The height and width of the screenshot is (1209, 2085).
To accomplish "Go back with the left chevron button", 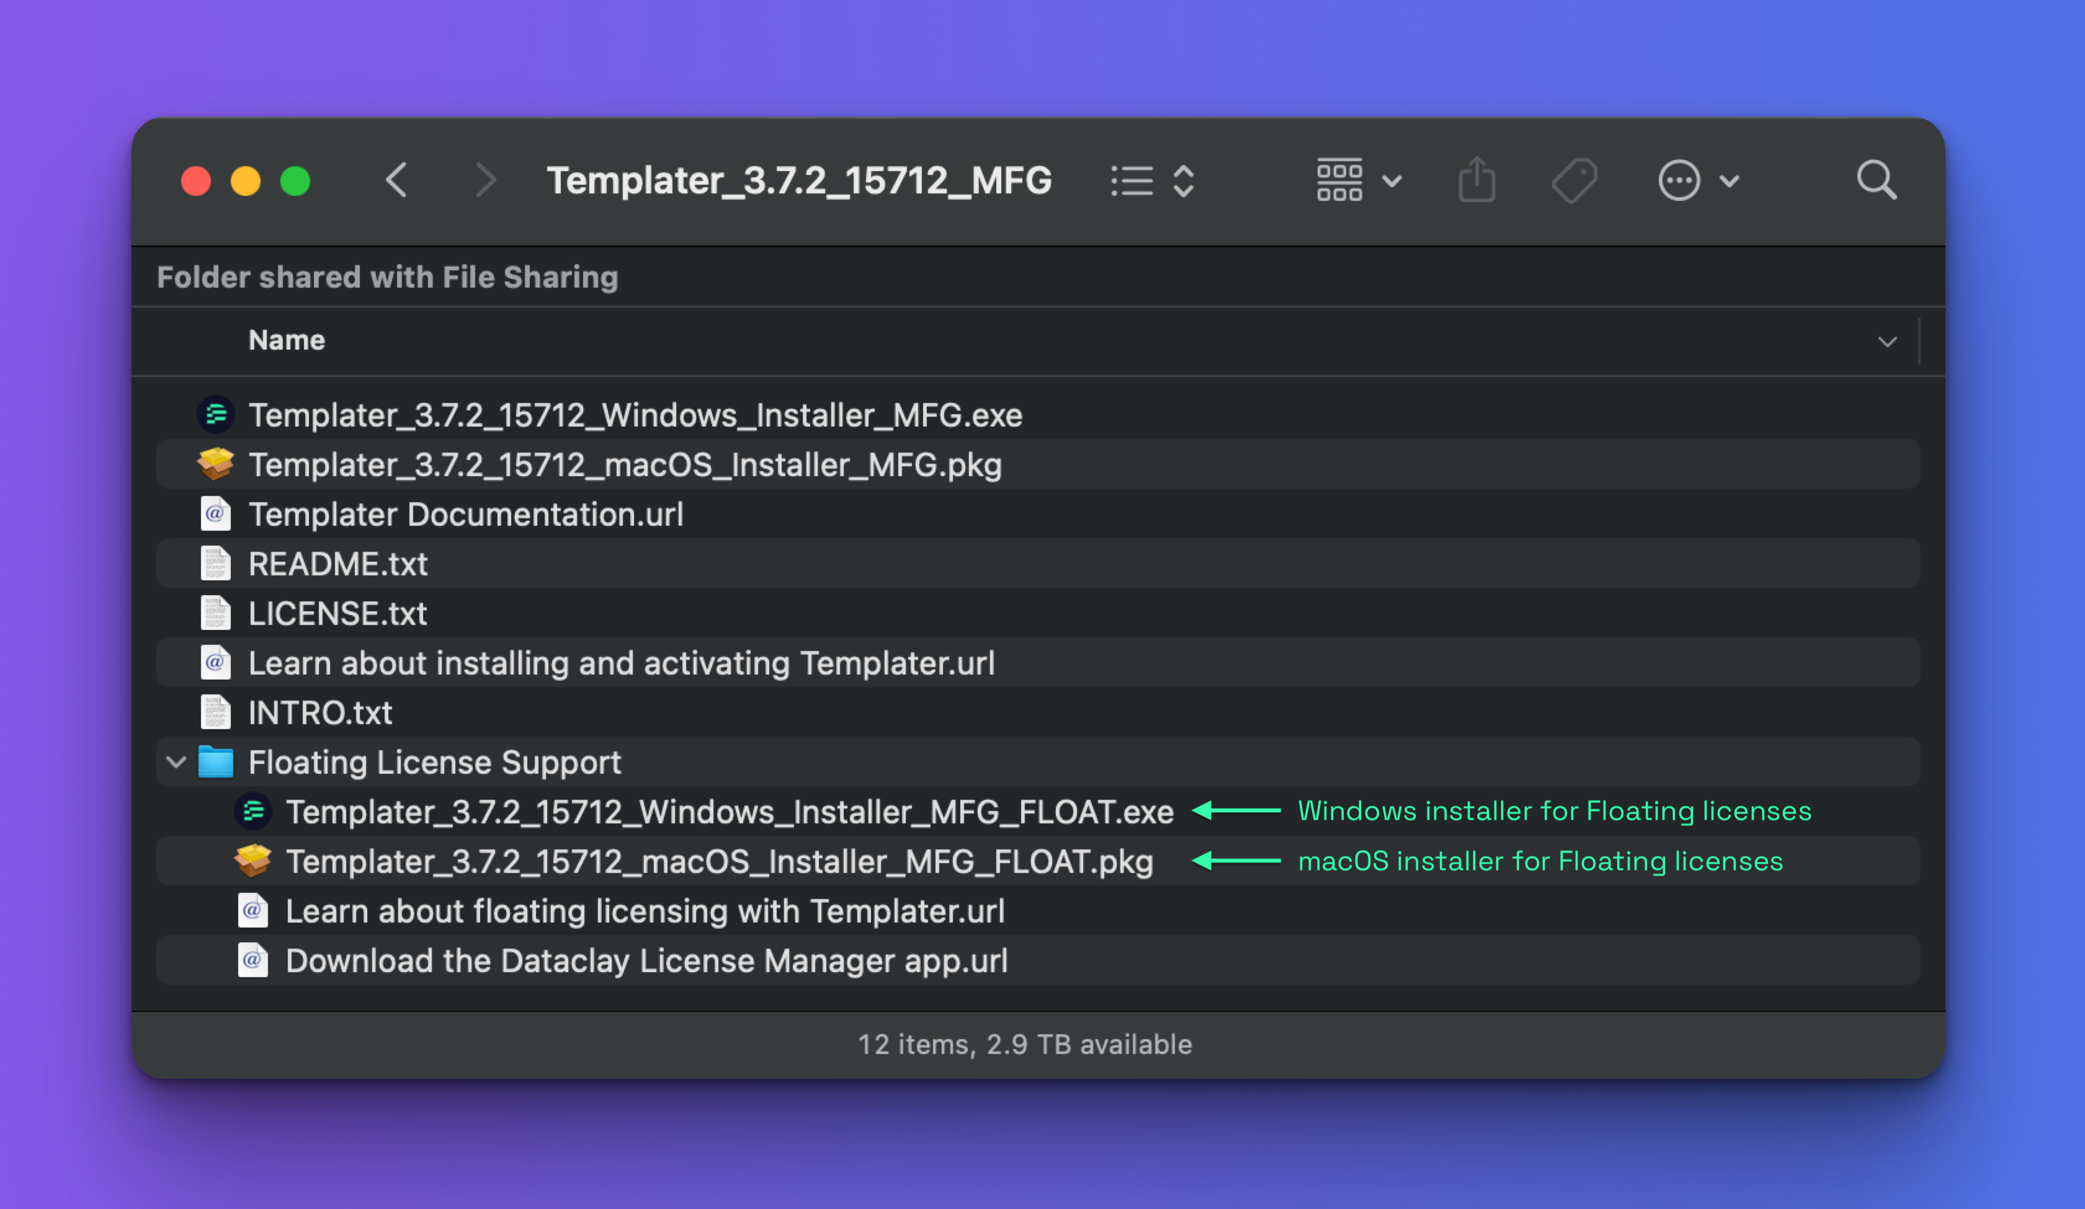I will [397, 180].
